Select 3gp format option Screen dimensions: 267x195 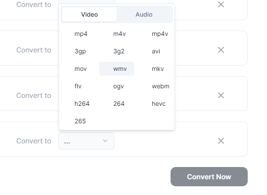(80, 51)
